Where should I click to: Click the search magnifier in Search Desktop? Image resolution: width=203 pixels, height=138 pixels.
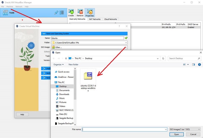pyautogui.click(x=199, y=58)
